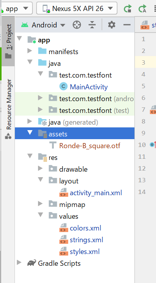Screen dimensions: 156x283
Task: Click the Select Opened File target icon
Action: click(x=77, y=25)
